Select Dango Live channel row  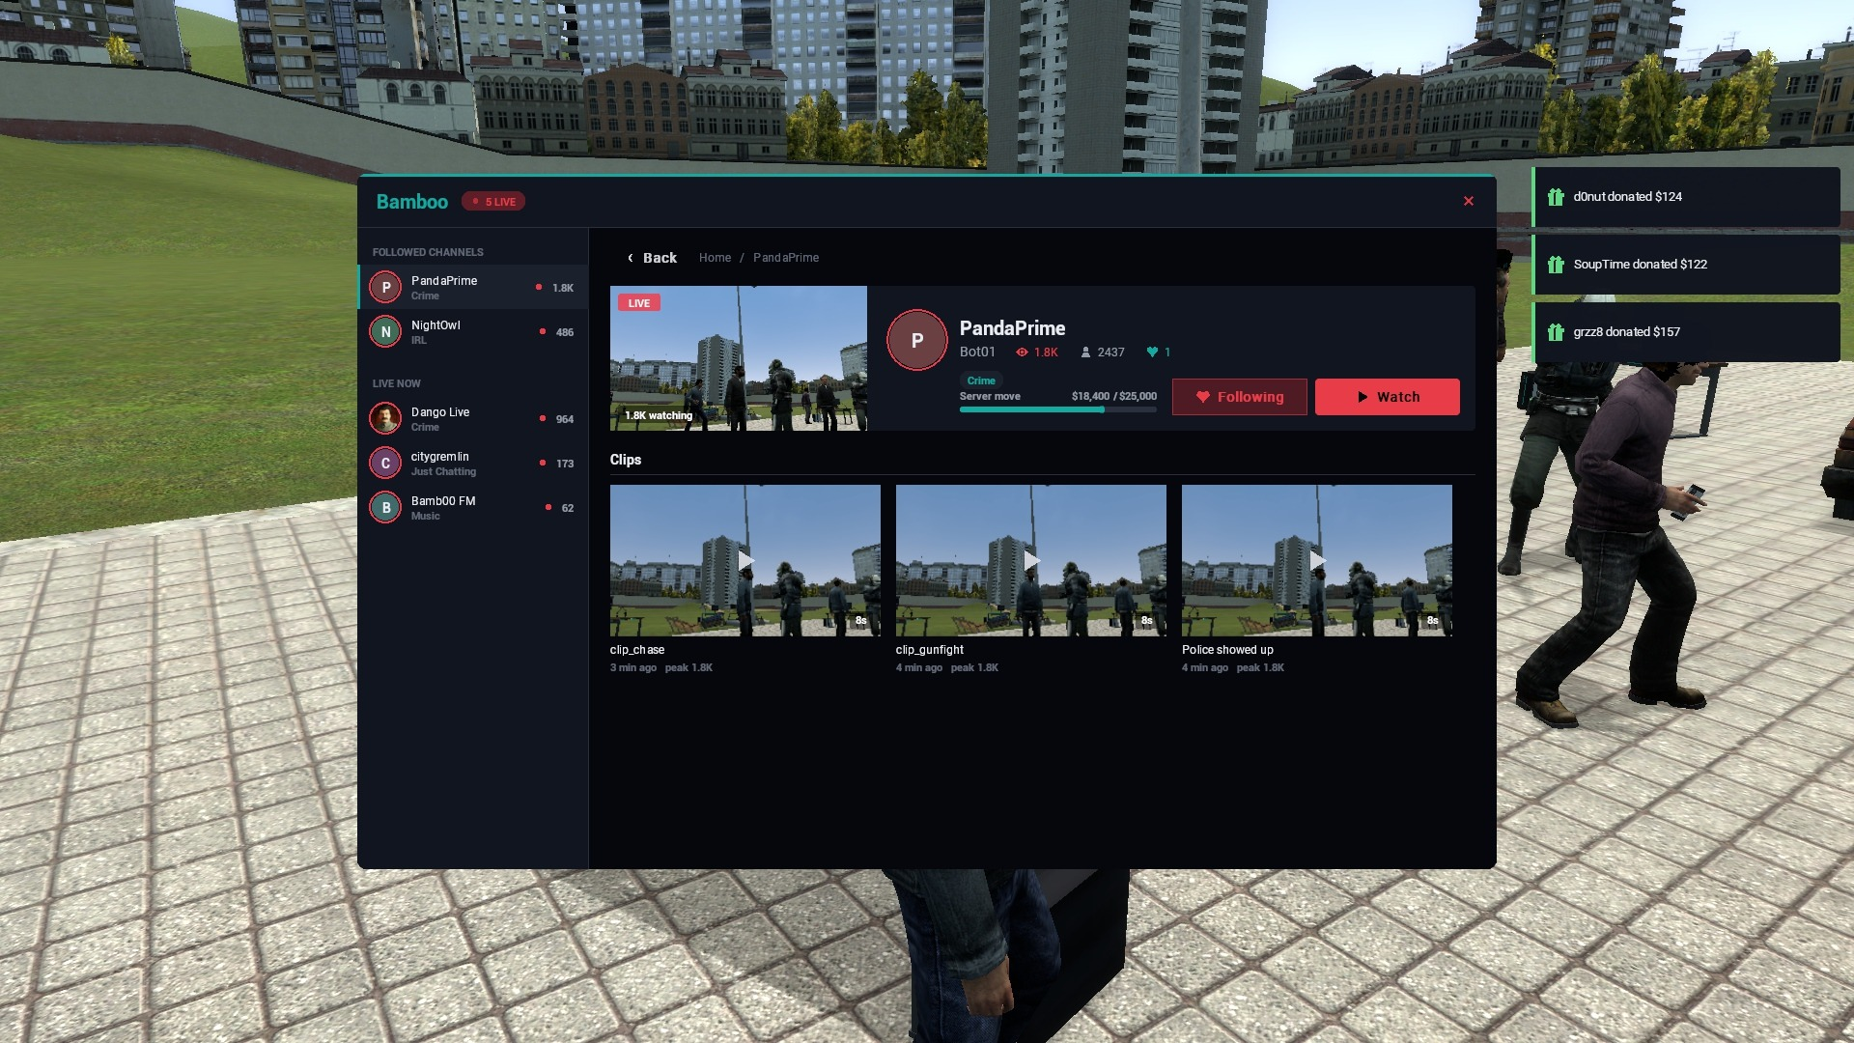click(x=473, y=418)
